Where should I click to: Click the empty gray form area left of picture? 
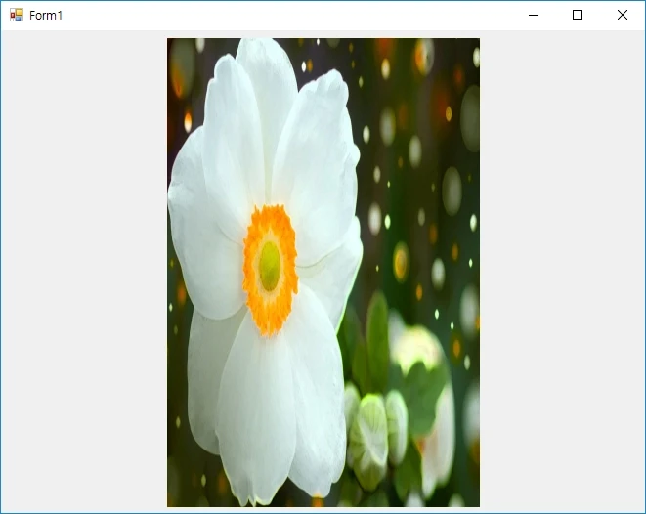[83, 274]
